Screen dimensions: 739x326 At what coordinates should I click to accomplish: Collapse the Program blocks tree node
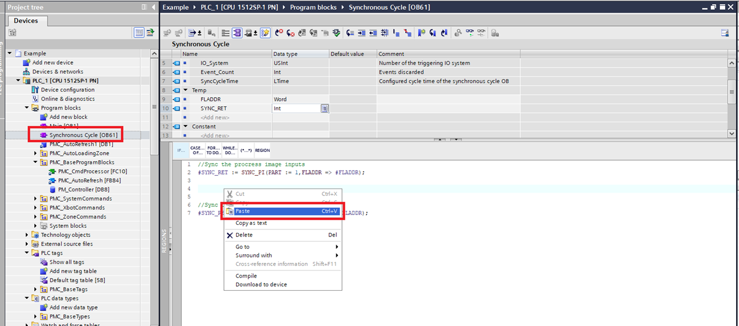[x=27, y=108]
